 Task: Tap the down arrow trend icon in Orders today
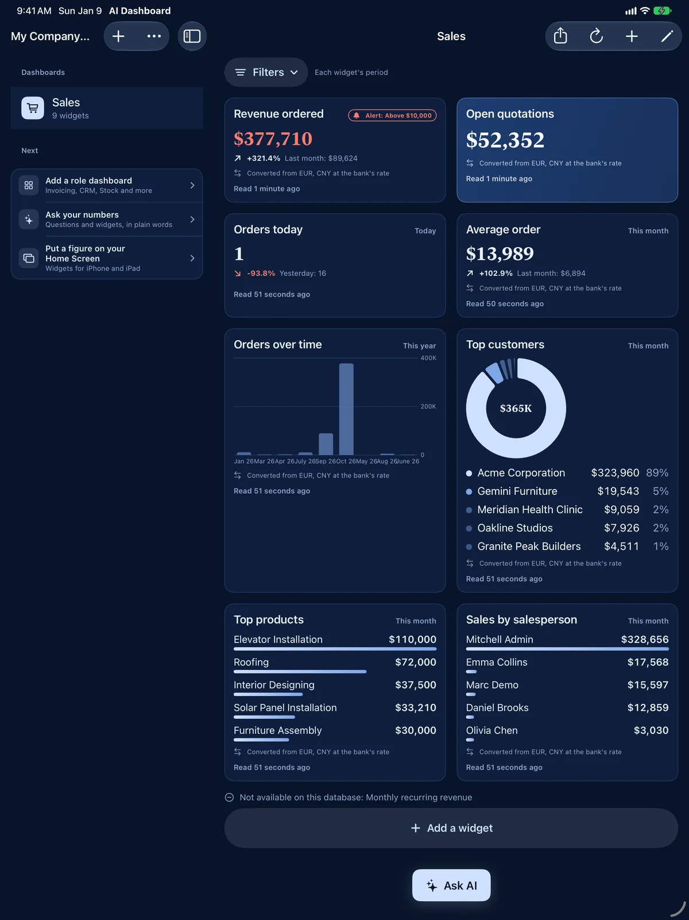(x=238, y=274)
